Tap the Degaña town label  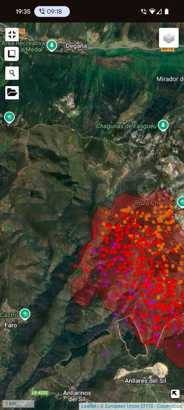point(76,46)
